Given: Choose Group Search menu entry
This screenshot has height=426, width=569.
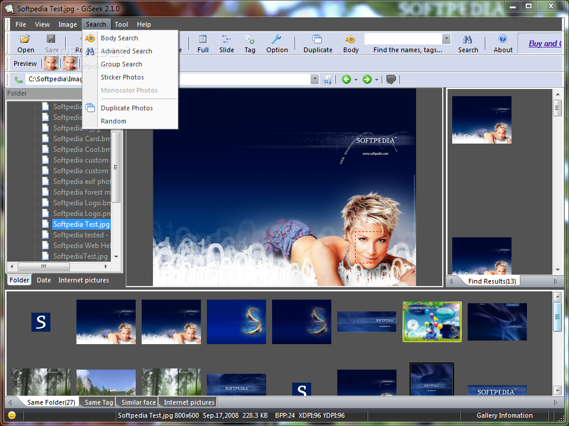Looking at the screenshot, I should (130, 64).
